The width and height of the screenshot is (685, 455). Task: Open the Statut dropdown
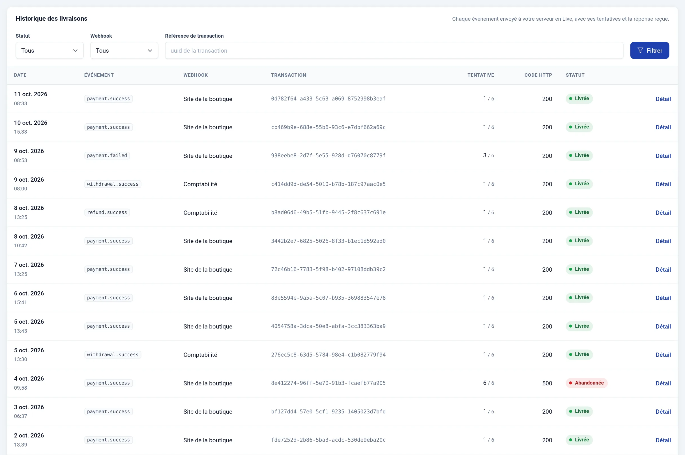[x=50, y=50]
